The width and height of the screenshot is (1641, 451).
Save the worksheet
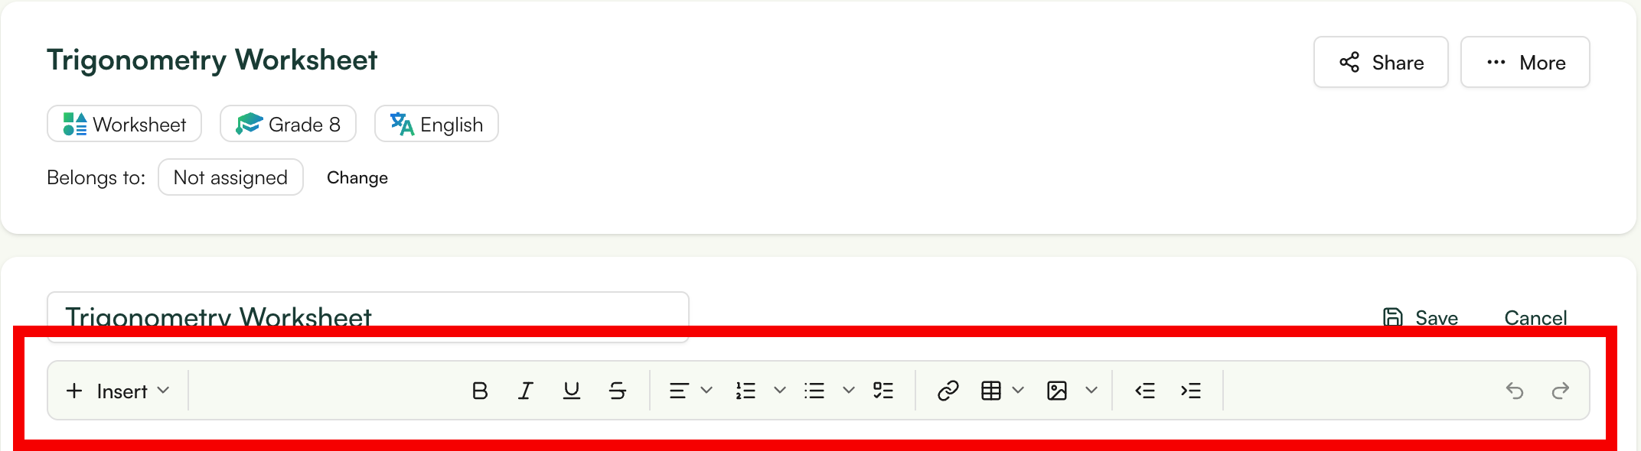1421,317
